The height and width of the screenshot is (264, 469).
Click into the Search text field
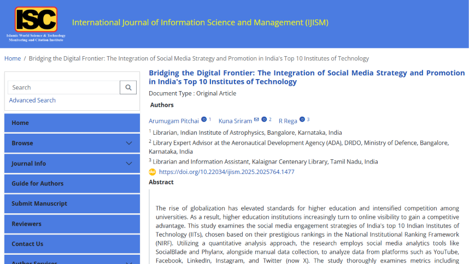(x=64, y=87)
